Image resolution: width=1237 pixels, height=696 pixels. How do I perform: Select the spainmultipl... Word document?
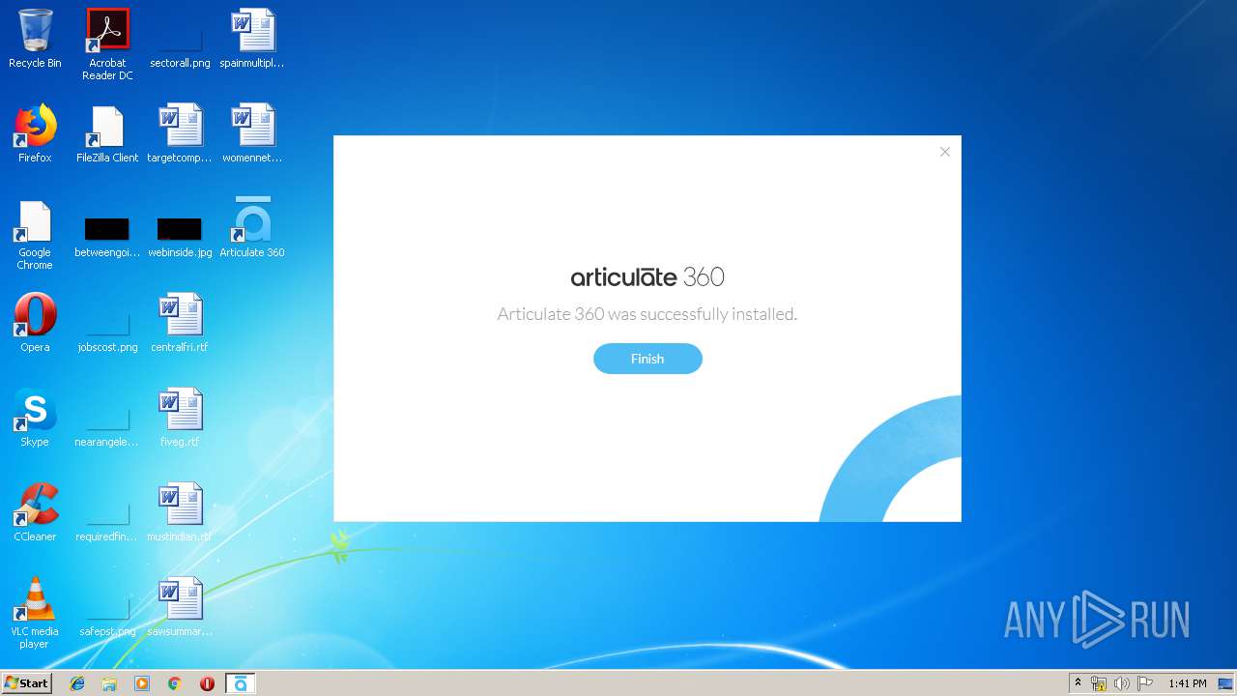coord(252,39)
